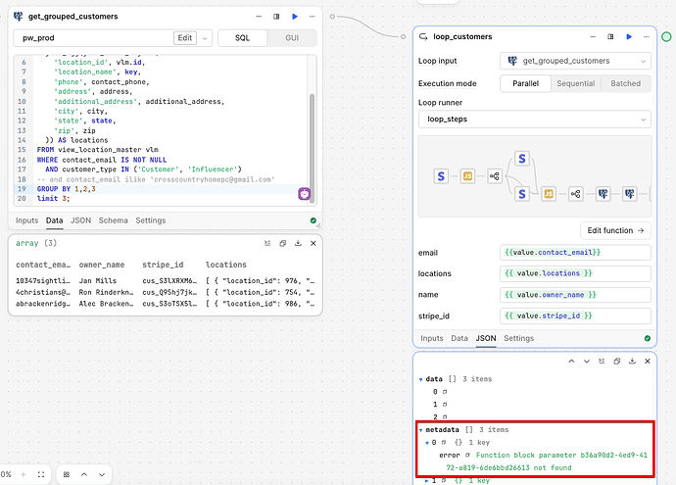Image resolution: width=676 pixels, height=485 pixels.
Task: Click the down chevron in JSON output panel
Action: 586,362
